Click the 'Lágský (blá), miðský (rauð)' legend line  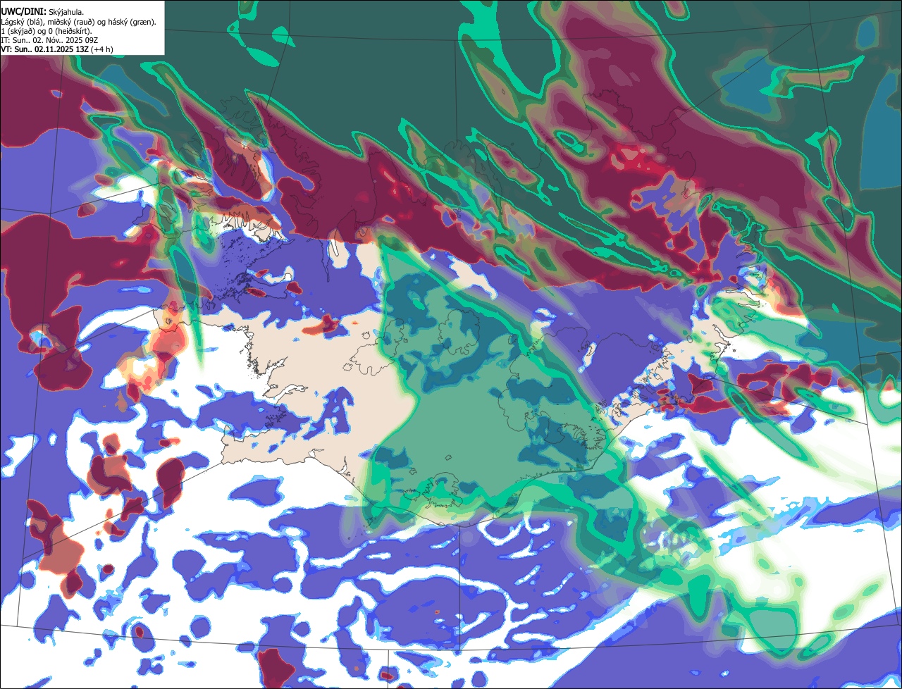point(79,21)
